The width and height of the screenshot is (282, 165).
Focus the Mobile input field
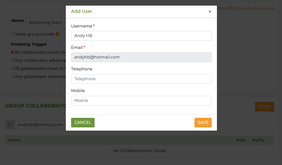coord(141,101)
